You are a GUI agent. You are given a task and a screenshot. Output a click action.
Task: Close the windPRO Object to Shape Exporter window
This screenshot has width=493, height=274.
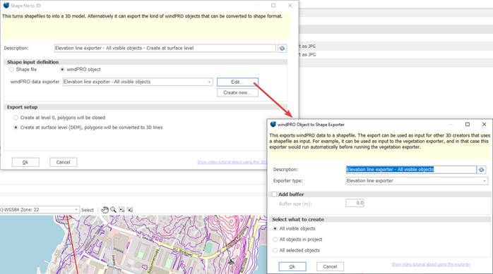pyautogui.click(x=485, y=125)
